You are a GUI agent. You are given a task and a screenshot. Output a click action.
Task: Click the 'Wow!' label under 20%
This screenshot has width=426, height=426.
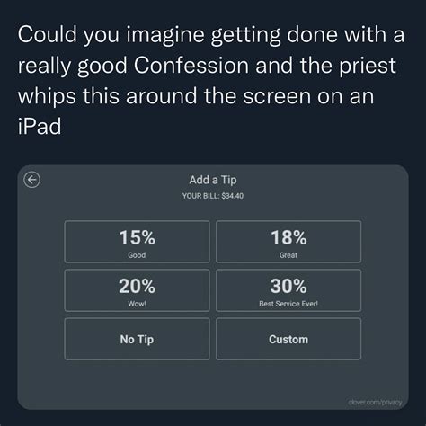137,304
